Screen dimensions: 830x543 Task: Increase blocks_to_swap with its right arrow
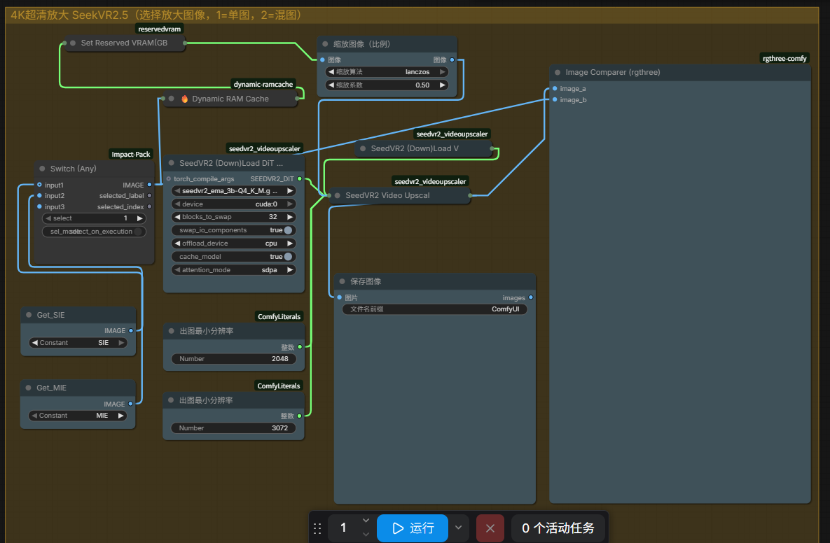coord(290,217)
